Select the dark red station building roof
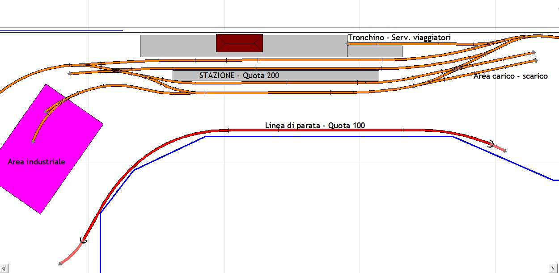 click(239, 43)
